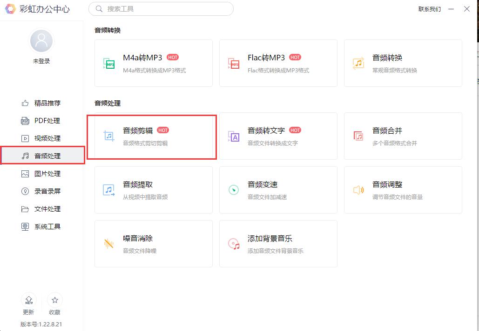479x331 pixels.
Task: Select the 音频提取 audio extraction tool
Action: (x=154, y=190)
